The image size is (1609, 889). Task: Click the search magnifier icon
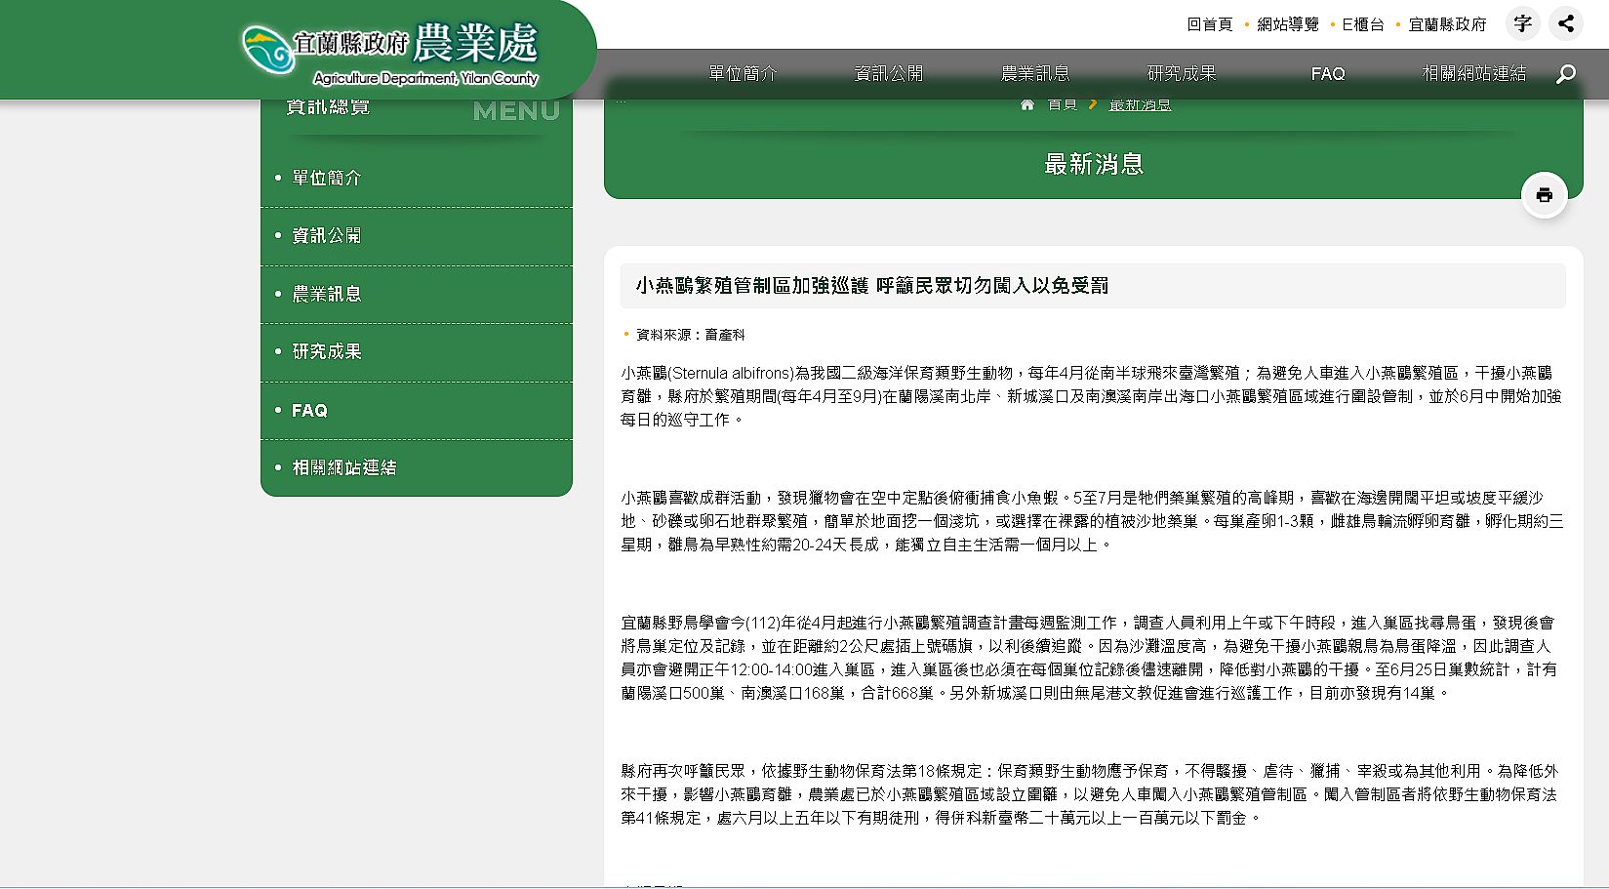tap(1565, 74)
